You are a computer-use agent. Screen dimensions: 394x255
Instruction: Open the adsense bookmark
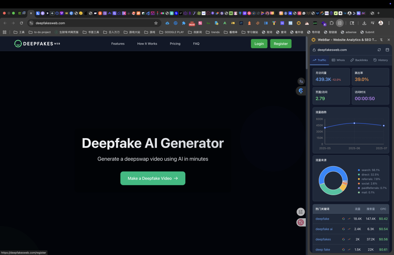(x=348, y=32)
